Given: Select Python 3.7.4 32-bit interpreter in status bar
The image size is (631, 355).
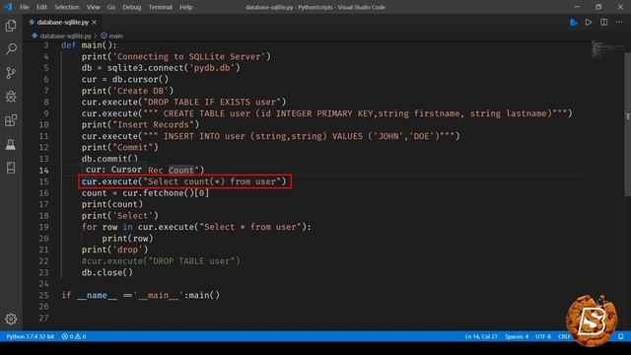Looking at the screenshot, I should coord(30,336).
